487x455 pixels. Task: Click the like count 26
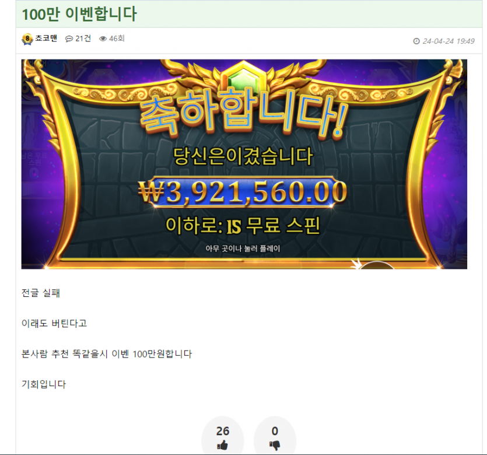222,431
